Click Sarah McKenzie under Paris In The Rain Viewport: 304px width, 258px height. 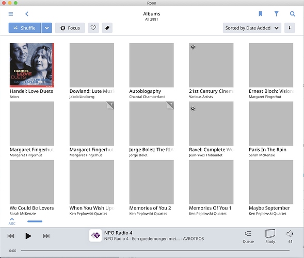262,155
